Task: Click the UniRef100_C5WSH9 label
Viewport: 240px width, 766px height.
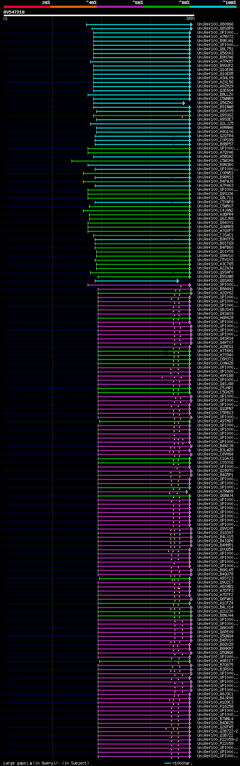Action: point(215,161)
